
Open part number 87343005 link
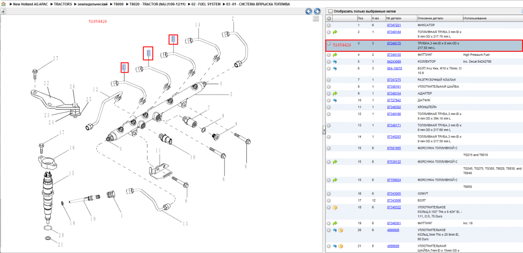[394, 193]
